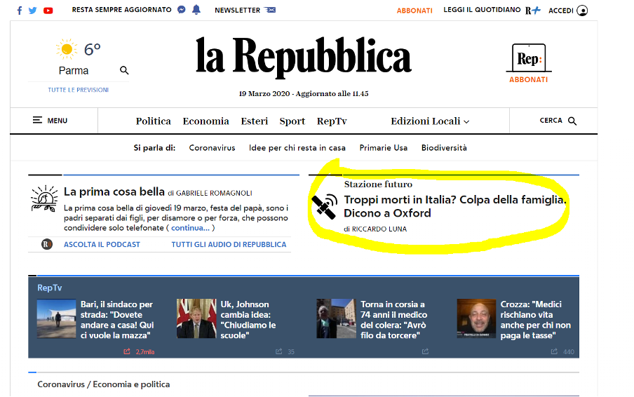The height and width of the screenshot is (397, 634).
Task: Click the 19 Marzo 2020 date line
Action: 303,94
